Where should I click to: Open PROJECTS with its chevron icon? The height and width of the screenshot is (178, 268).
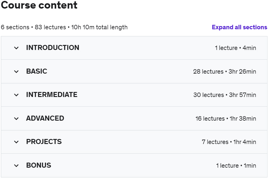pyautogui.click(x=16, y=142)
